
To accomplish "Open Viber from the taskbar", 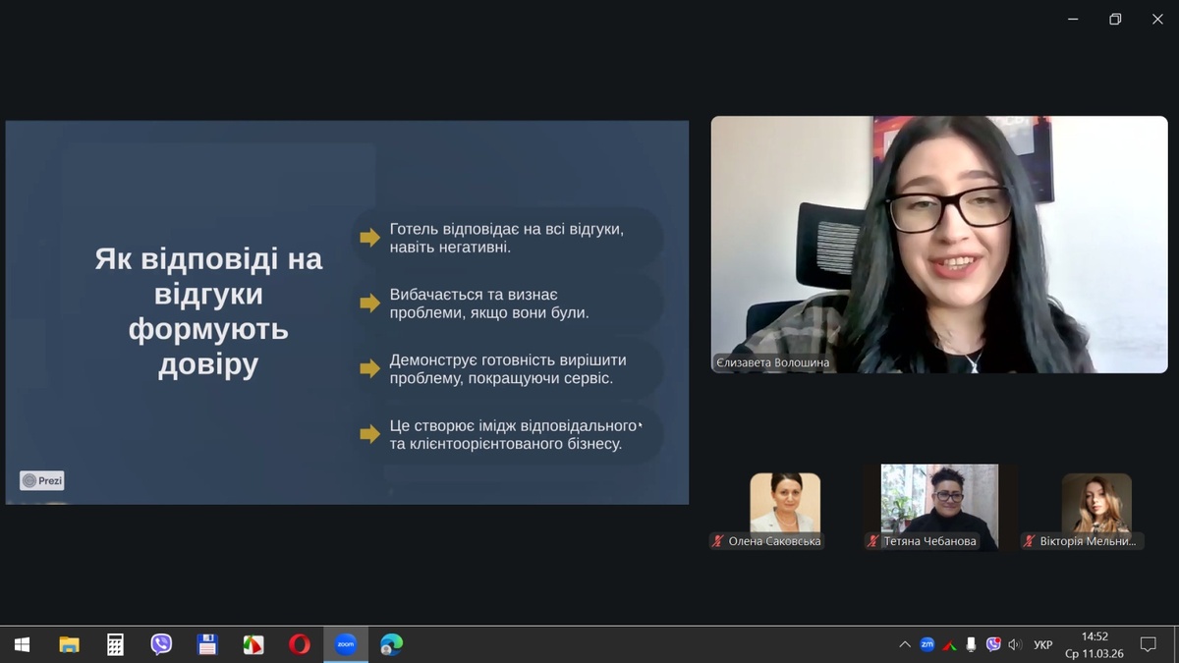I will (161, 644).
